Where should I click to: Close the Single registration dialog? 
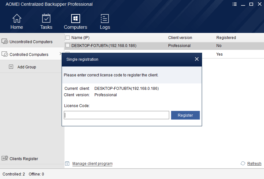click(x=197, y=59)
